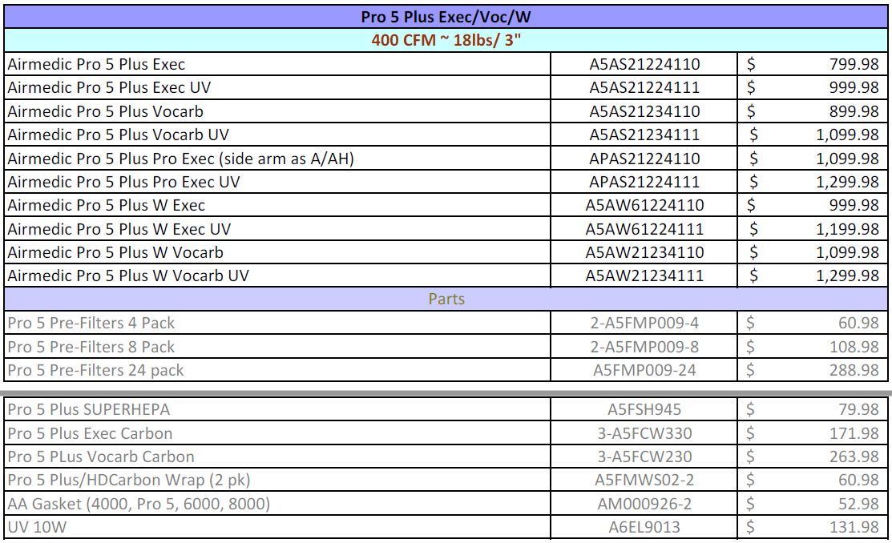Select SKU "A5AS21224111"
This screenshot has width=892, height=543.
(644, 87)
